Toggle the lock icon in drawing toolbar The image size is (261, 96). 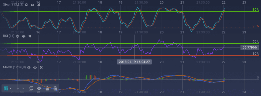click(47, 88)
